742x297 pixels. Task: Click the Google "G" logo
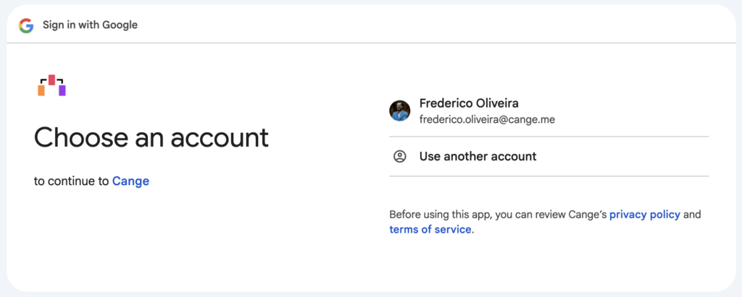pyautogui.click(x=27, y=25)
